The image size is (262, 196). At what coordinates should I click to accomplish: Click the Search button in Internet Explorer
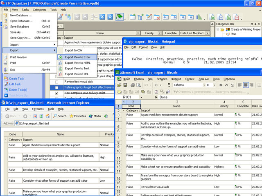[x=60, y=116]
